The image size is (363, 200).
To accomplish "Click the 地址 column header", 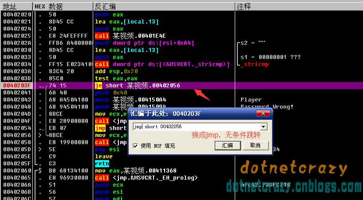I will click(x=16, y=7).
